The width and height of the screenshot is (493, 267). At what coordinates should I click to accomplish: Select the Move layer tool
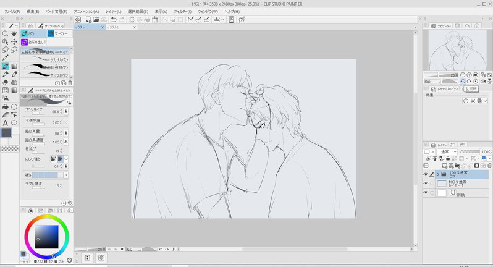(x=14, y=41)
